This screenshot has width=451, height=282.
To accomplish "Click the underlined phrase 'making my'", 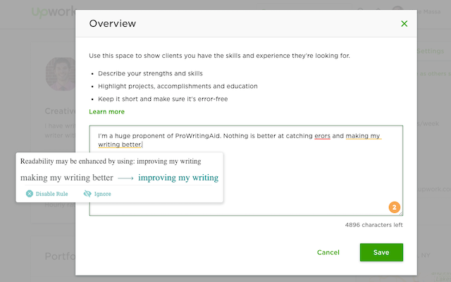I will pos(363,136).
